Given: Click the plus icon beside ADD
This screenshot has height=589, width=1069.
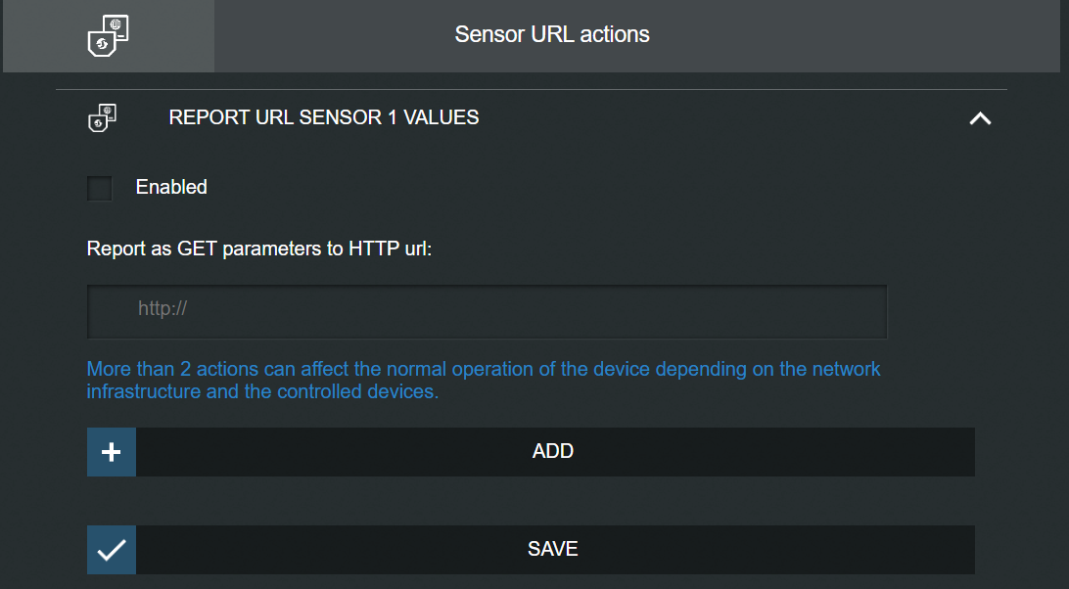Looking at the screenshot, I should click(112, 452).
